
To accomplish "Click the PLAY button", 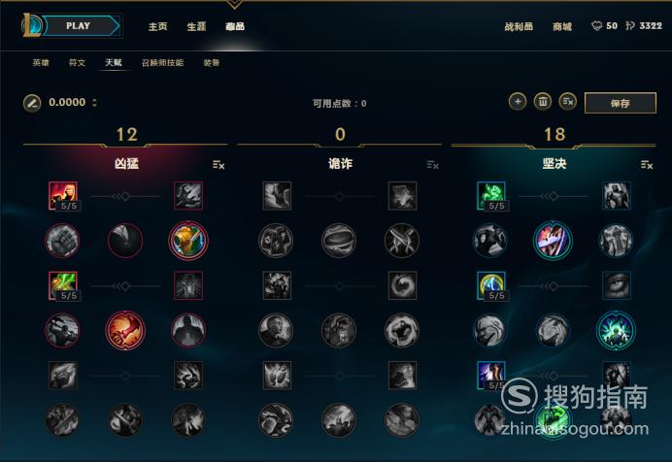I will (82, 26).
